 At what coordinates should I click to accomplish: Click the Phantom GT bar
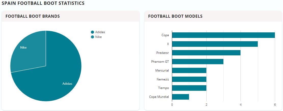(198, 62)
